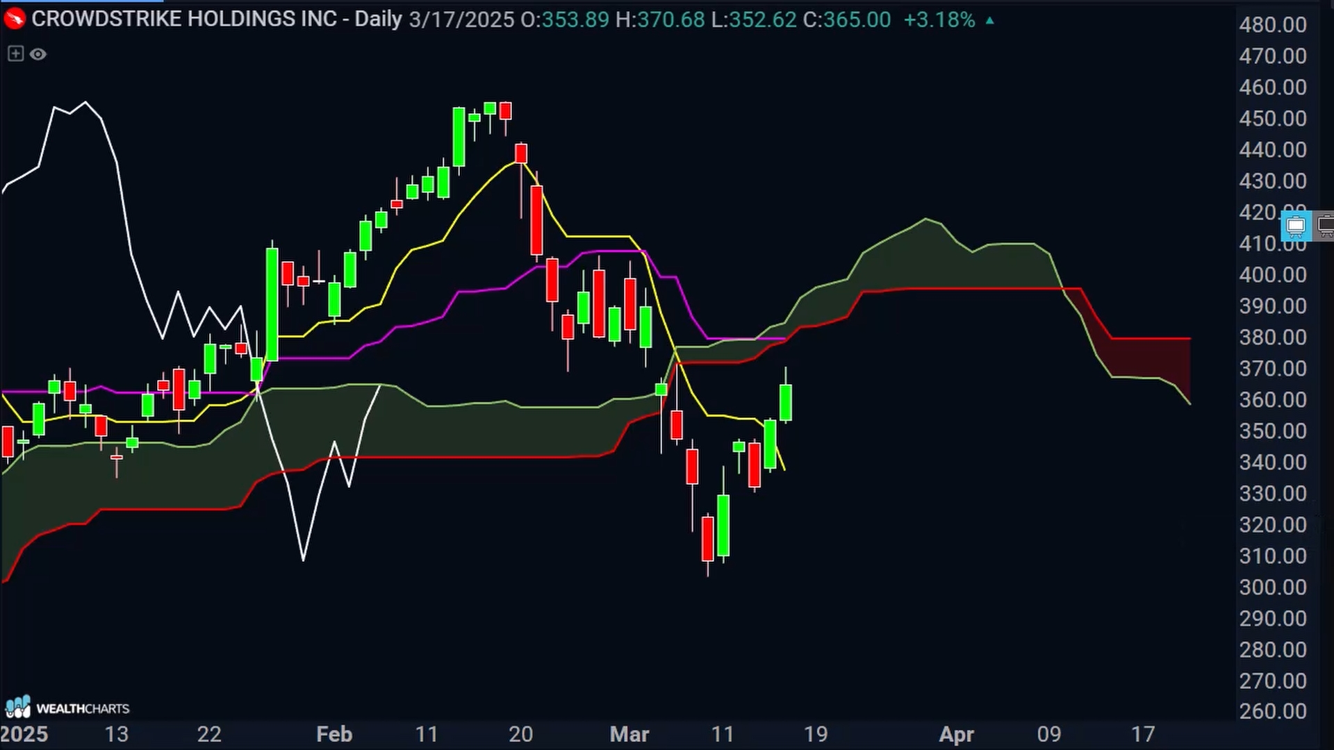Click the 440.00 price axis label
The width and height of the screenshot is (1334, 750).
pyautogui.click(x=1273, y=150)
